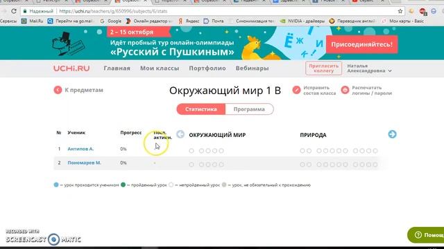
Task: Click Пригласить коллегу button
Action: pyautogui.click(x=323, y=68)
